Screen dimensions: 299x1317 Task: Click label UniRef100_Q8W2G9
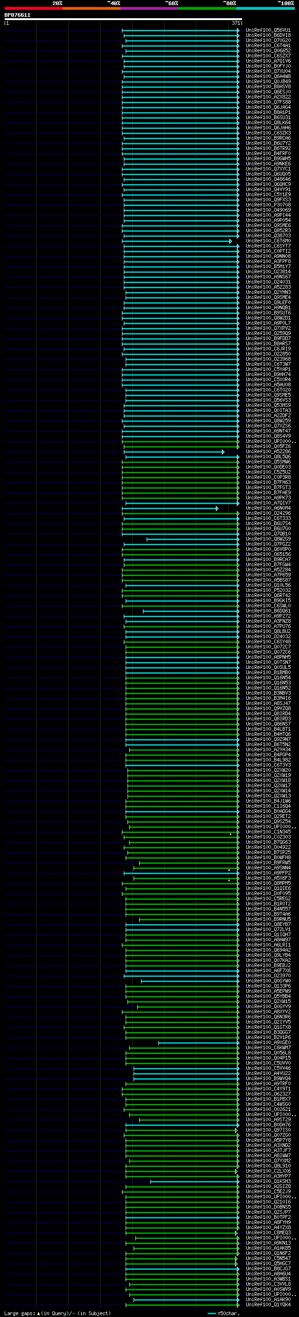pos(268,539)
